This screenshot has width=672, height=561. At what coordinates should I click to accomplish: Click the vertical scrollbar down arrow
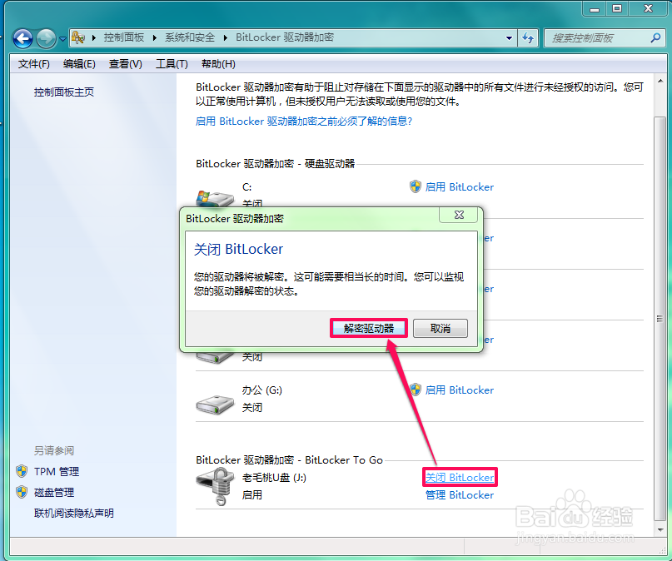[x=660, y=530]
